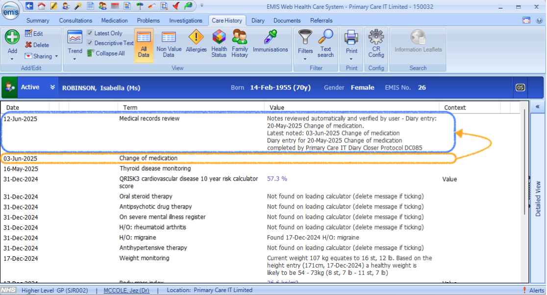Click the globe with green arrow icon
The height and width of the screenshot is (295, 547).
(188, 6)
